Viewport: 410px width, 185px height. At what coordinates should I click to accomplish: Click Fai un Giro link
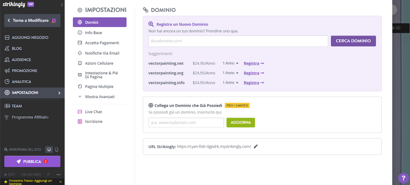(31, 174)
